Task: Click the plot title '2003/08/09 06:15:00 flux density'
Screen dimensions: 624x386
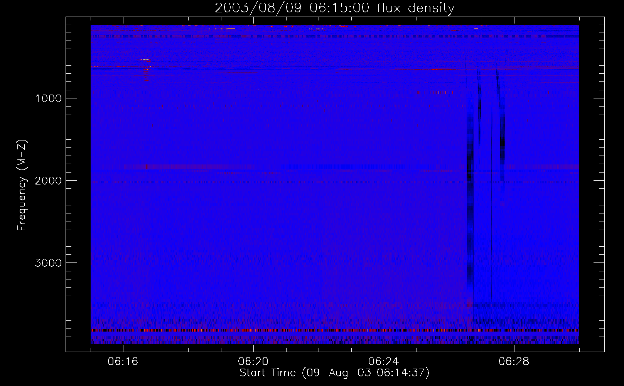Action: click(334, 8)
